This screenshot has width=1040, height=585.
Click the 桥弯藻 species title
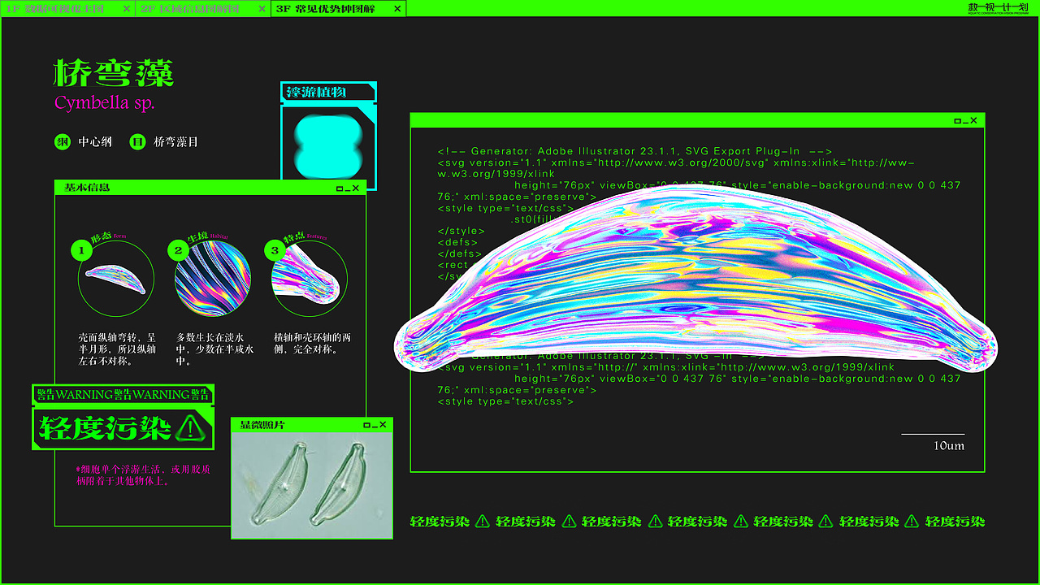click(x=114, y=73)
